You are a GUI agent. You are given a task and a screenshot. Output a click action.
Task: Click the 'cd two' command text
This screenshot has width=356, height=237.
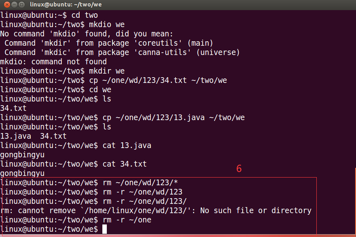[x=85, y=15]
